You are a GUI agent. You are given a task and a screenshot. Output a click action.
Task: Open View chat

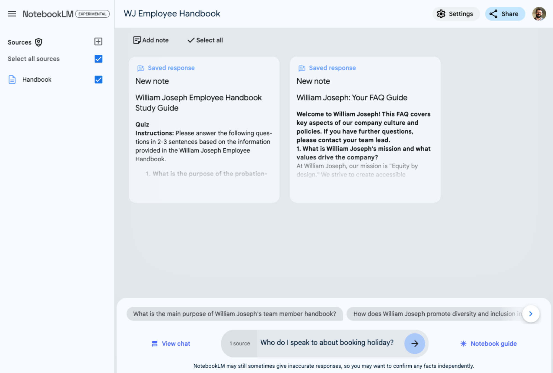point(171,343)
